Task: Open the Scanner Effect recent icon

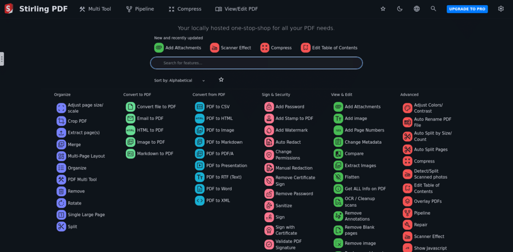Action: (x=214, y=48)
